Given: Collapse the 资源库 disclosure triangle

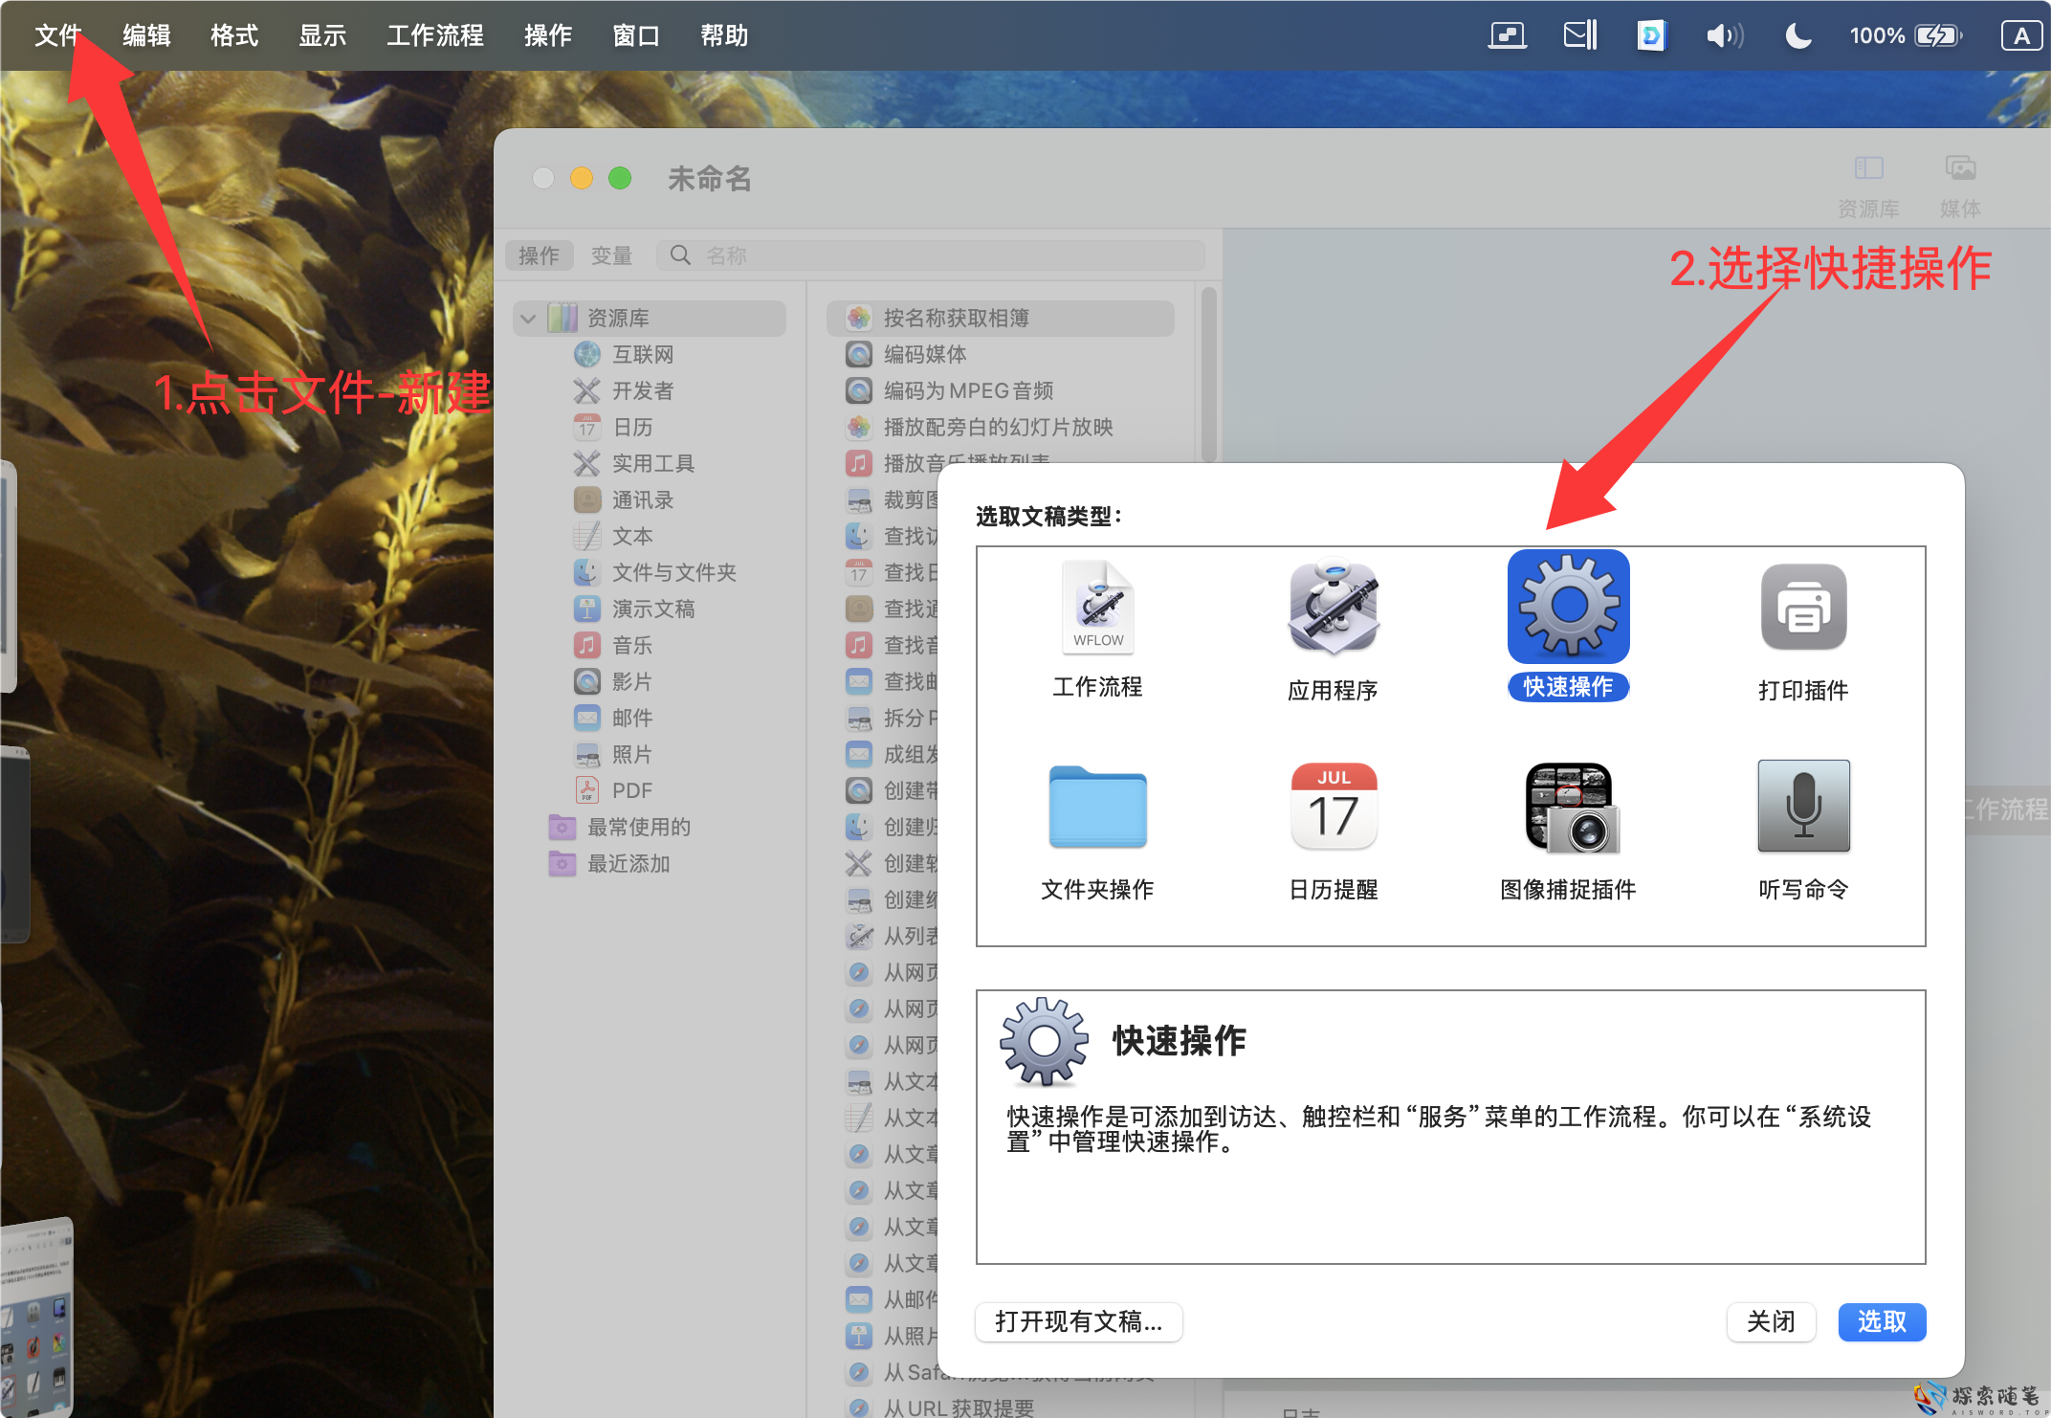Looking at the screenshot, I should tap(528, 318).
